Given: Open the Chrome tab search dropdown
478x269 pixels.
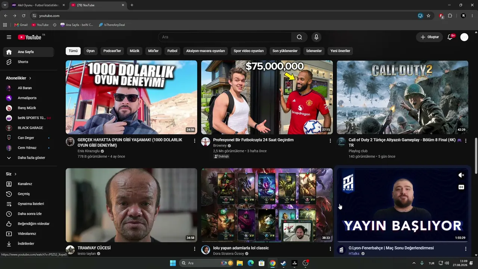Looking at the screenshot, I should point(5,5).
